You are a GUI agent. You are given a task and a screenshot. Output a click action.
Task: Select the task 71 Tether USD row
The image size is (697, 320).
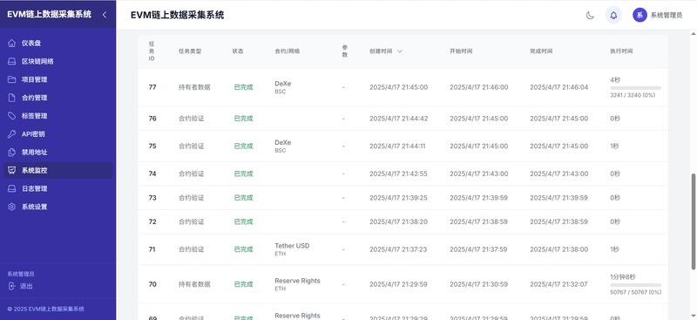pyautogui.click(x=403, y=249)
